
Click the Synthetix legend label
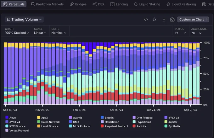(174, 126)
